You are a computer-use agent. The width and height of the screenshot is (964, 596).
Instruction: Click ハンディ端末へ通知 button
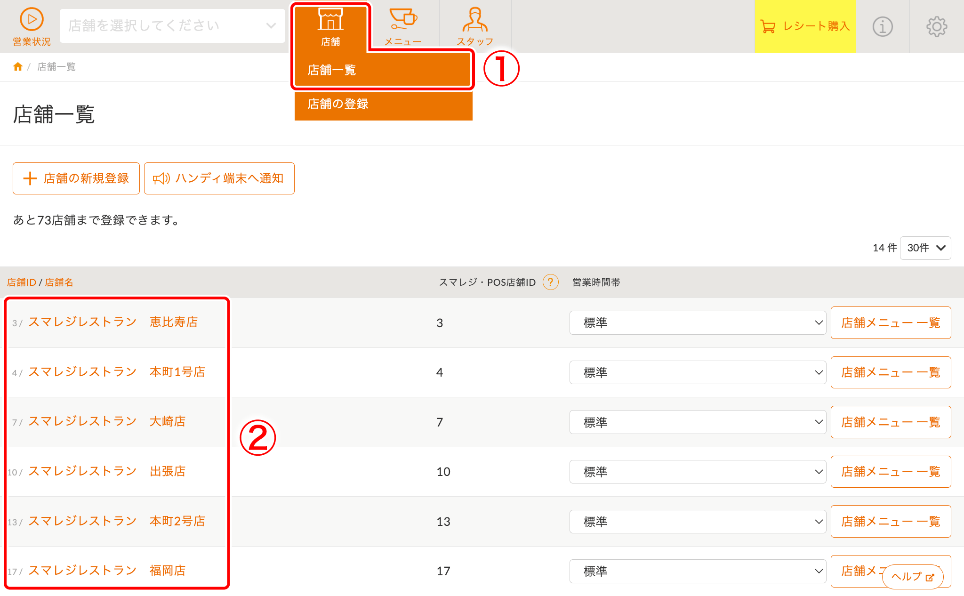tap(219, 178)
